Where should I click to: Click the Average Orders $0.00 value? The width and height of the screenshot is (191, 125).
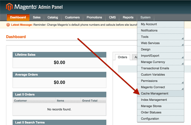[60, 82]
